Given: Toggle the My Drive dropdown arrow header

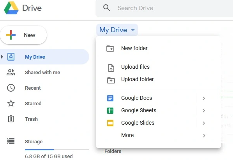Looking at the screenshot, I should [x=133, y=30].
